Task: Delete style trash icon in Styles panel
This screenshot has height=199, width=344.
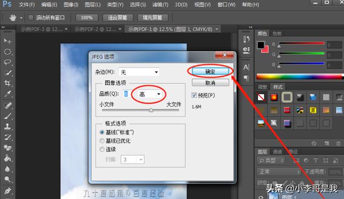Action: point(338,143)
